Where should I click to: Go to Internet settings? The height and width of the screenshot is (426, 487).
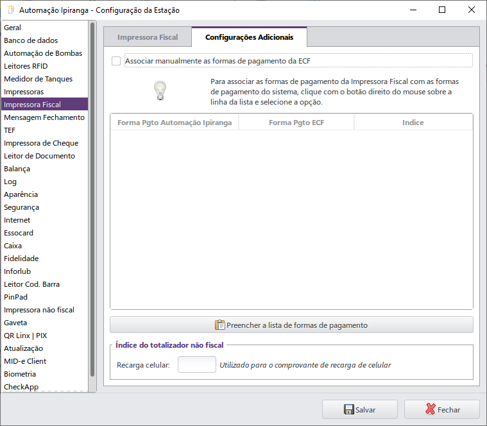pyautogui.click(x=44, y=220)
